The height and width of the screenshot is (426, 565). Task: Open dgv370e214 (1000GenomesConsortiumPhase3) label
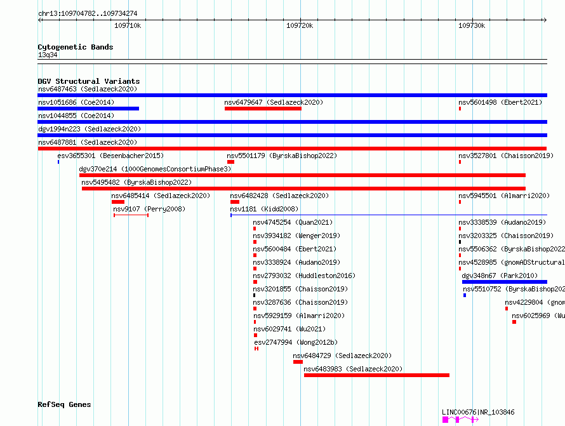155,169
